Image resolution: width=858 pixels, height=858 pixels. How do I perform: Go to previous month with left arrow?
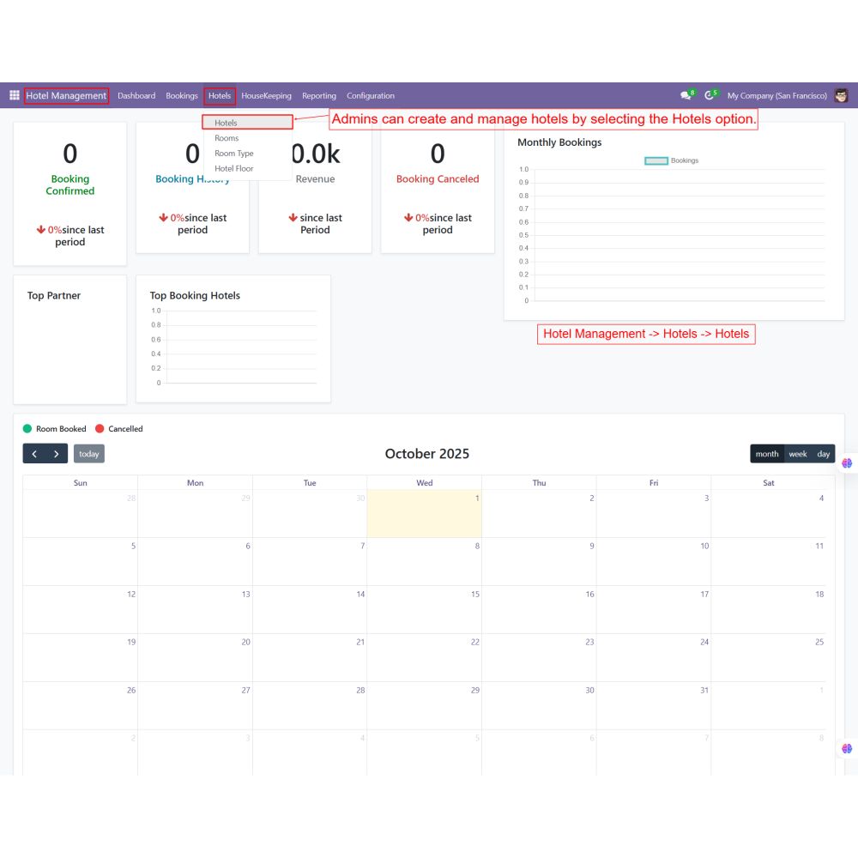[x=34, y=454]
